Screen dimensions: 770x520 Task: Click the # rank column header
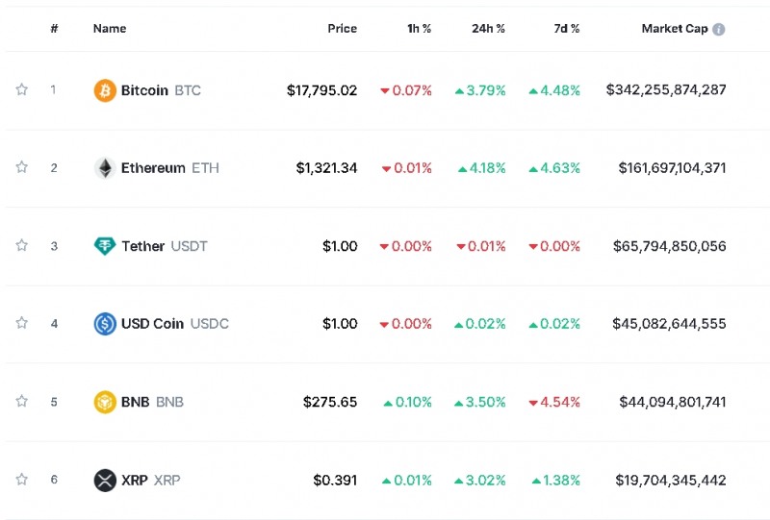tap(54, 29)
